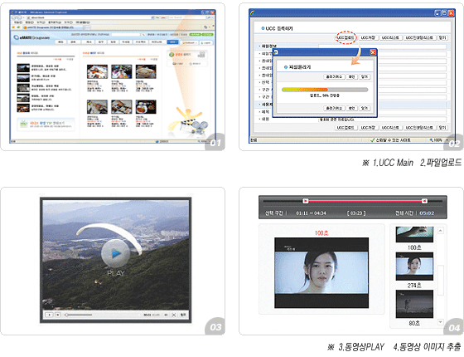Select the 80초 dark thumbnail

click(x=414, y=304)
